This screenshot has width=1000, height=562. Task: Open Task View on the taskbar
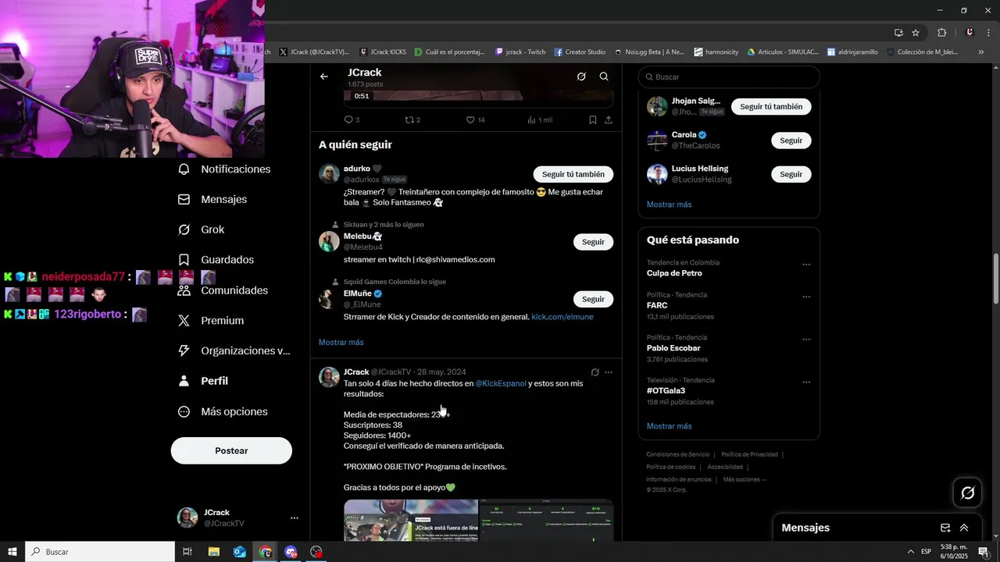187,552
